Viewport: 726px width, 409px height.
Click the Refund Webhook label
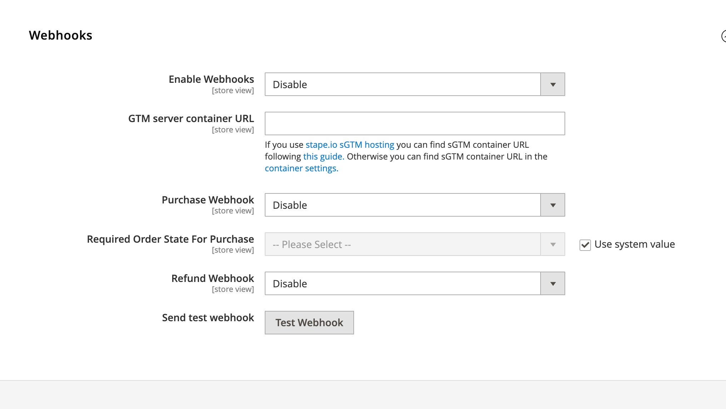[213, 278]
